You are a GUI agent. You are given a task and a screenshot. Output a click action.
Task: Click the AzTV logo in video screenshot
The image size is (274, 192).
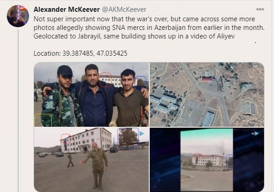tap(255, 134)
